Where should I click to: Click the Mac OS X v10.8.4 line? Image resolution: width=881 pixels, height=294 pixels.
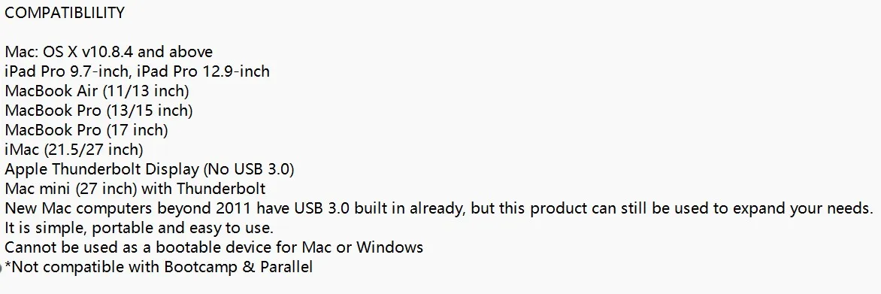109,53
